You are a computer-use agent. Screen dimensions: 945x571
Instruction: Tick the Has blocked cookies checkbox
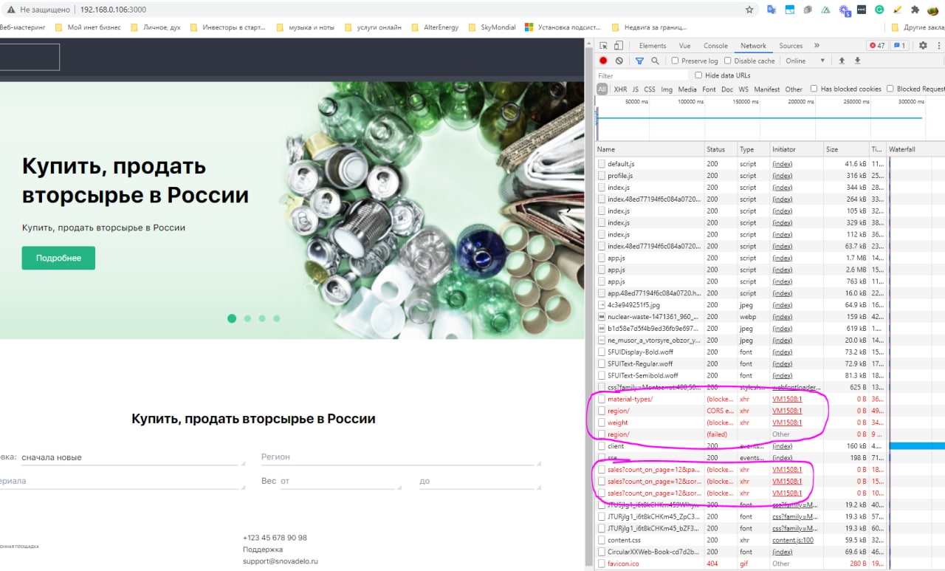pyautogui.click(x=814, y=89)
